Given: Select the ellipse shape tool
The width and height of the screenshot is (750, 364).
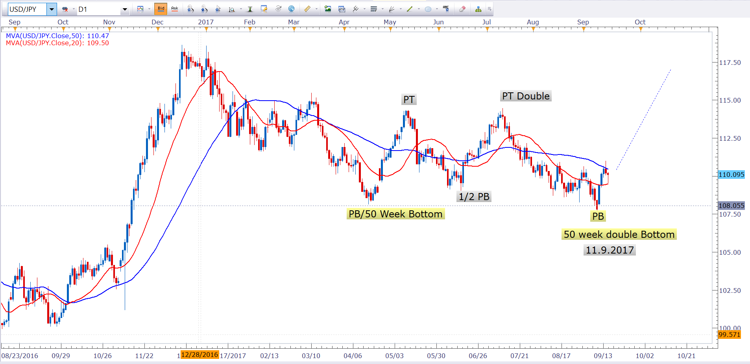Looking at the screenshot, I should click(428, 9).
